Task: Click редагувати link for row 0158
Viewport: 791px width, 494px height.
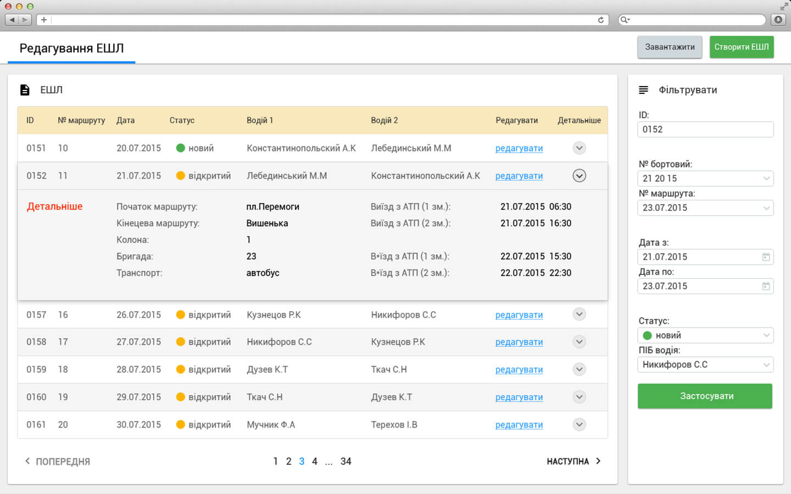Action: click(519, 342)
